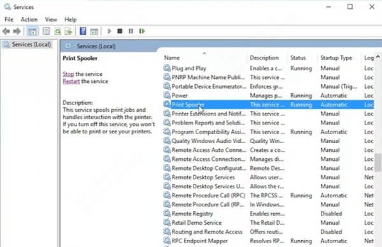Click Manual (Trig... startup type cell
Viewport: 382px width, 247px height.
[x=339, y=86]
